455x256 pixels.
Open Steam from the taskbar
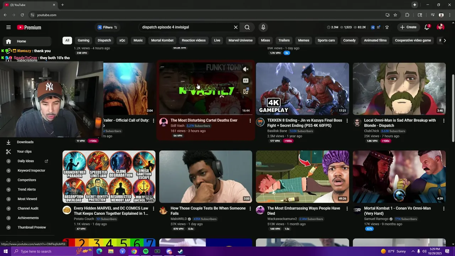[180, 251]
